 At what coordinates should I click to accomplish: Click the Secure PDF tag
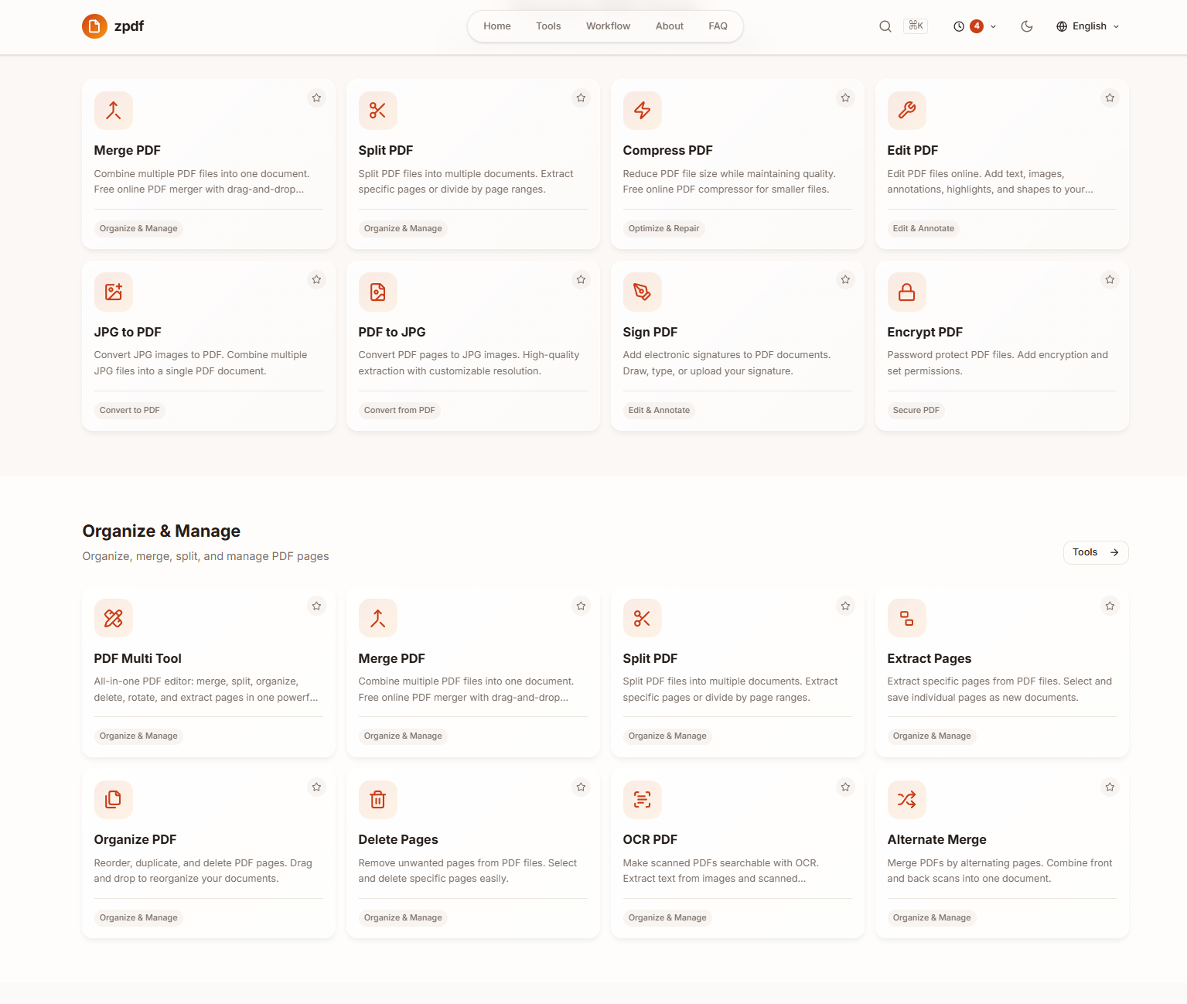click(916, 410)
